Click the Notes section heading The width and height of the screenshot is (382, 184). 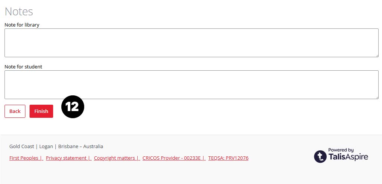click(19, 11)
